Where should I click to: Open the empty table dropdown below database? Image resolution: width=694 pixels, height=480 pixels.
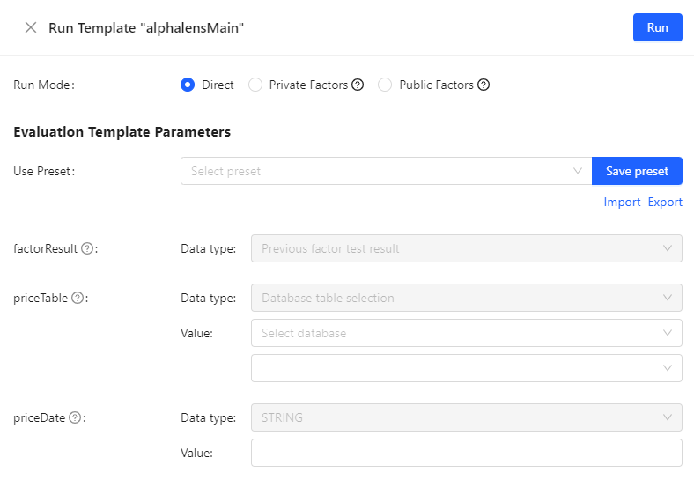466,368
